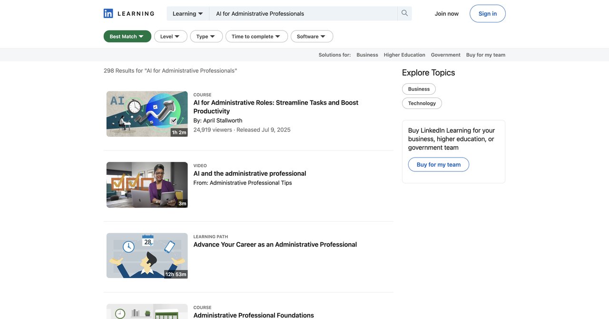Select the Technology topic chip
609x319 pixels.
[422, 103]
